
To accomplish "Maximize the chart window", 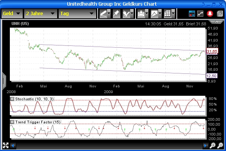I will (x=214, y=4).
